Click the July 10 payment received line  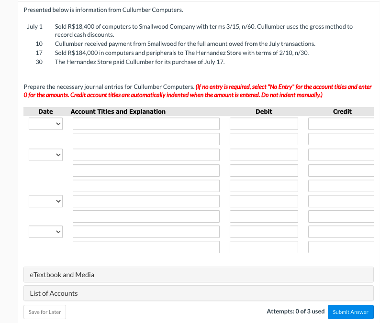[x=185, y=44]
